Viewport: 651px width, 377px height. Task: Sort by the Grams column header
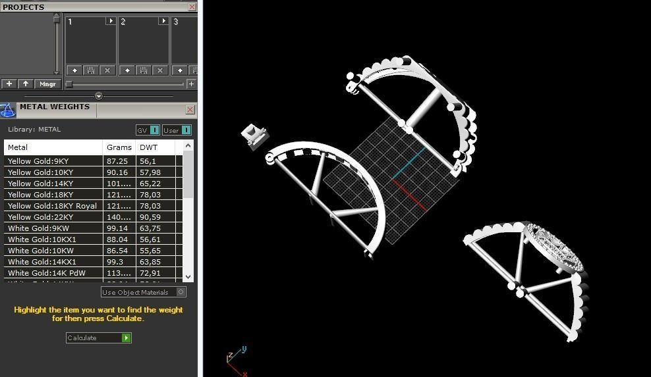coord(119,147)
